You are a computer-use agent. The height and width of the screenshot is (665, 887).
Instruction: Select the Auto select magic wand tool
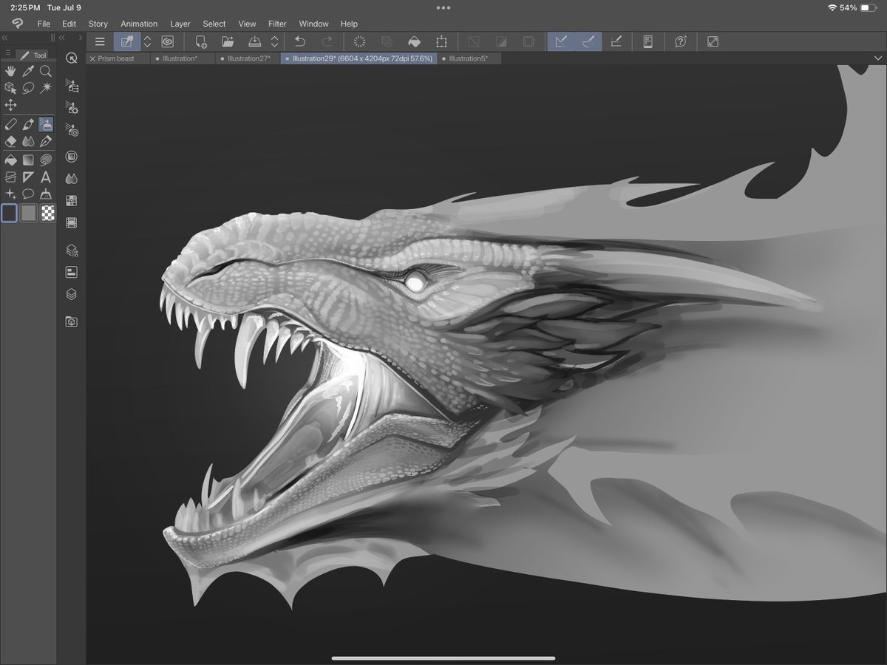point(46,87)
